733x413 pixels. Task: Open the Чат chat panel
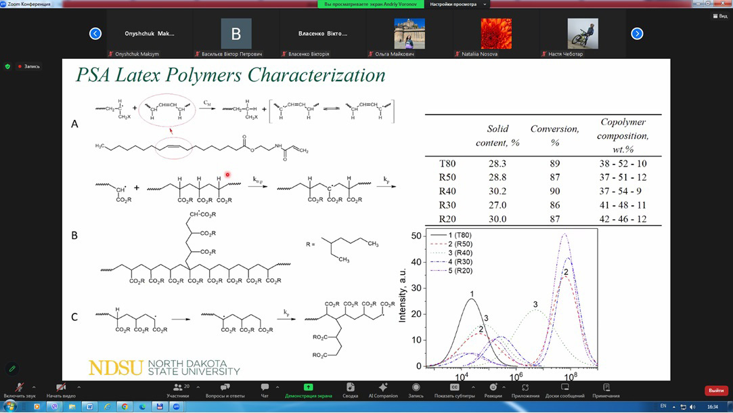click(265, 389)
